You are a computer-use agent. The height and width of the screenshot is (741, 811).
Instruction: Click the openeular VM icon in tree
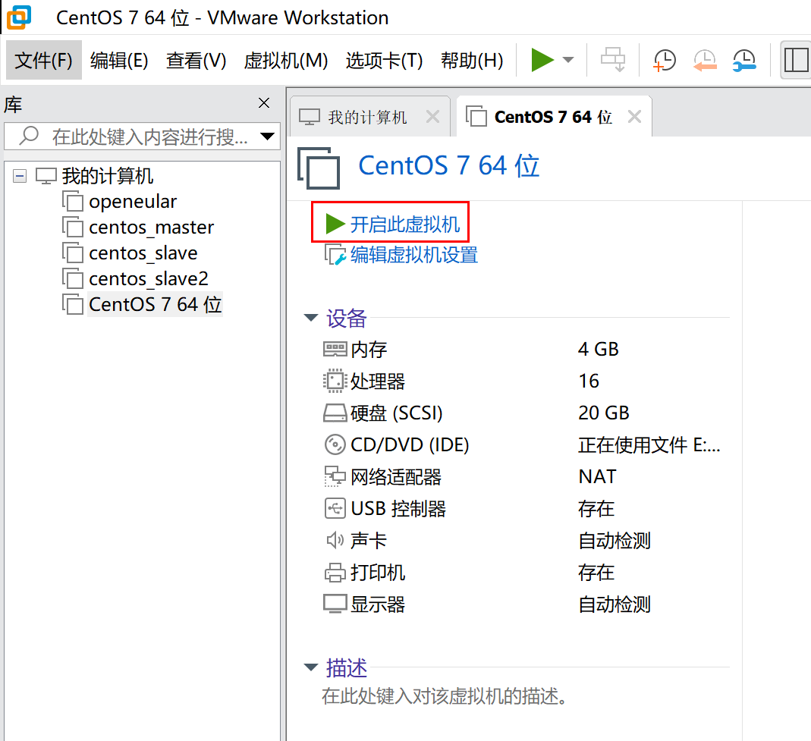pyautogui.click(x=72, y=201)
